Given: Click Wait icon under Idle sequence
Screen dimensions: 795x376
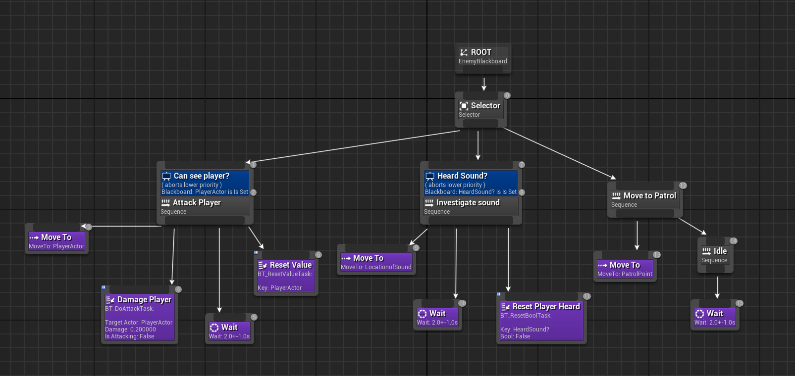Looking at the screenshot, I should (699, 314).
